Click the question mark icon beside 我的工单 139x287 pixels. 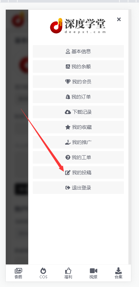(x=68, y=158)
